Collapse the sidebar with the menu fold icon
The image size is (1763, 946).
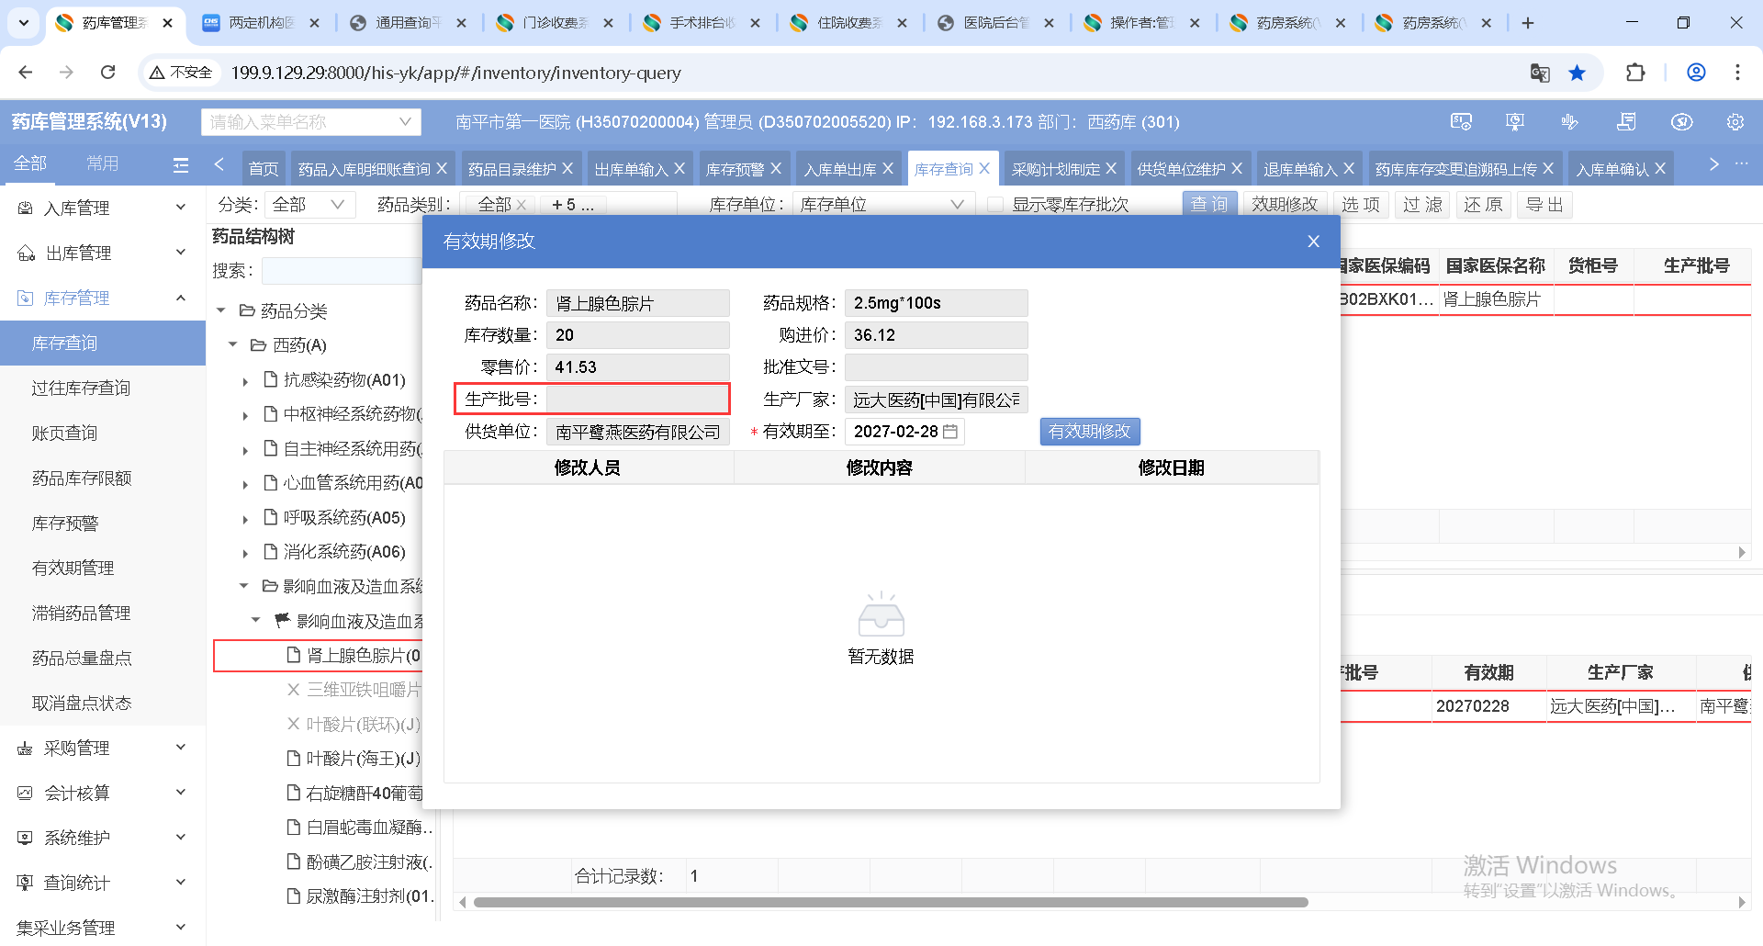181,164
